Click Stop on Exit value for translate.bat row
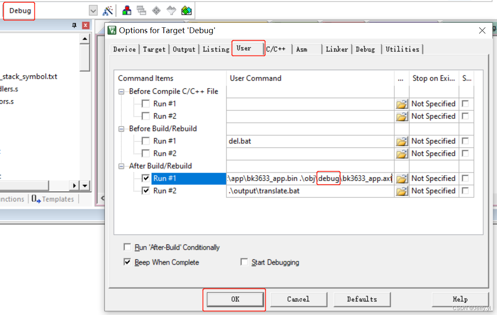The image size is (497, 315). tap(433, 191)
